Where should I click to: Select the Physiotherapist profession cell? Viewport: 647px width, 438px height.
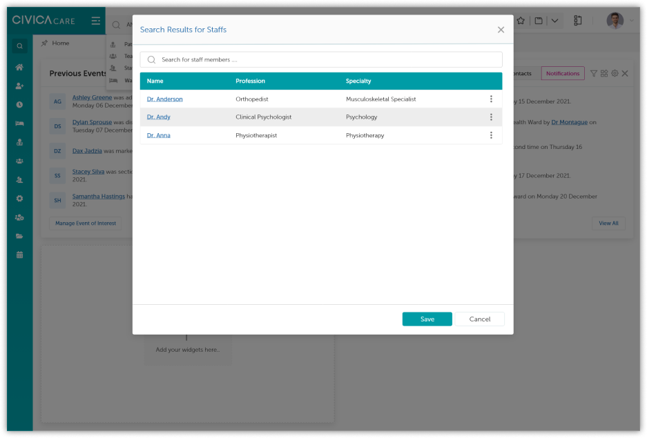[256, 135]
